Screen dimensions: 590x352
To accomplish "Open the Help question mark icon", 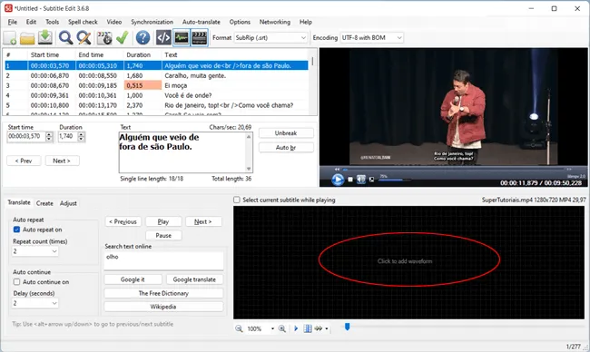I will [143, 37].
